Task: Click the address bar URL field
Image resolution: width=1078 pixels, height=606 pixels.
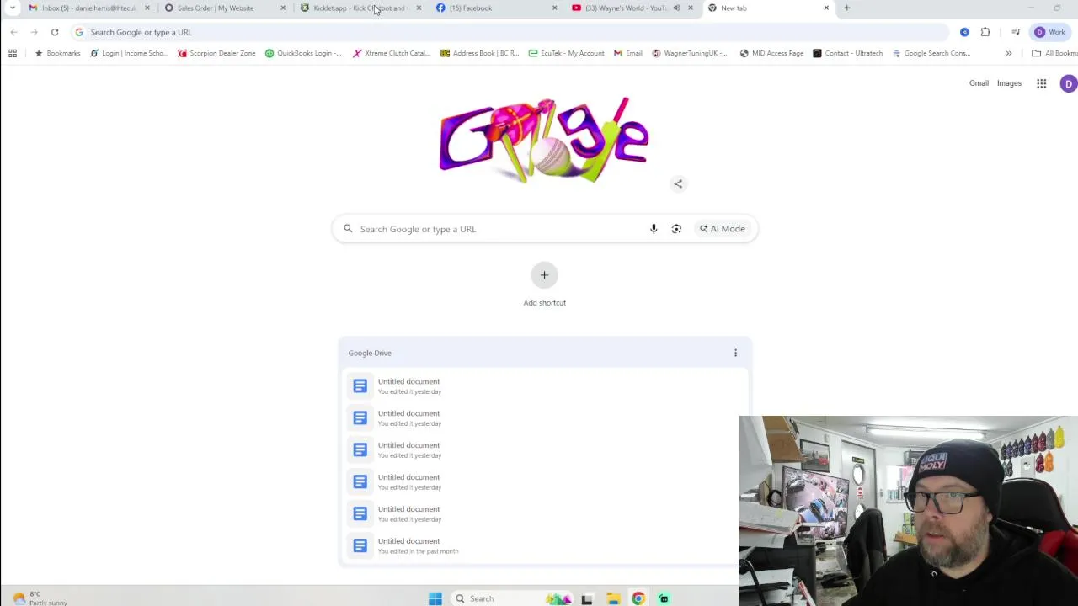Action: click(510, 32)
